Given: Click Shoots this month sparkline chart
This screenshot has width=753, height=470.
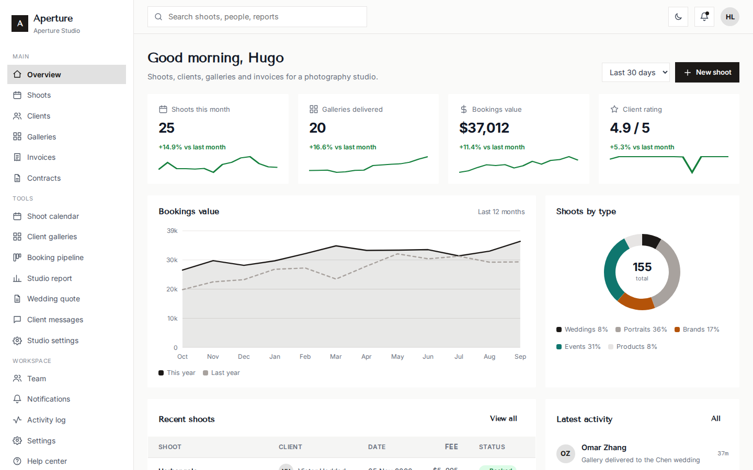Looking at the screenshot, I should pyautogui.click(x=218, y=164).
